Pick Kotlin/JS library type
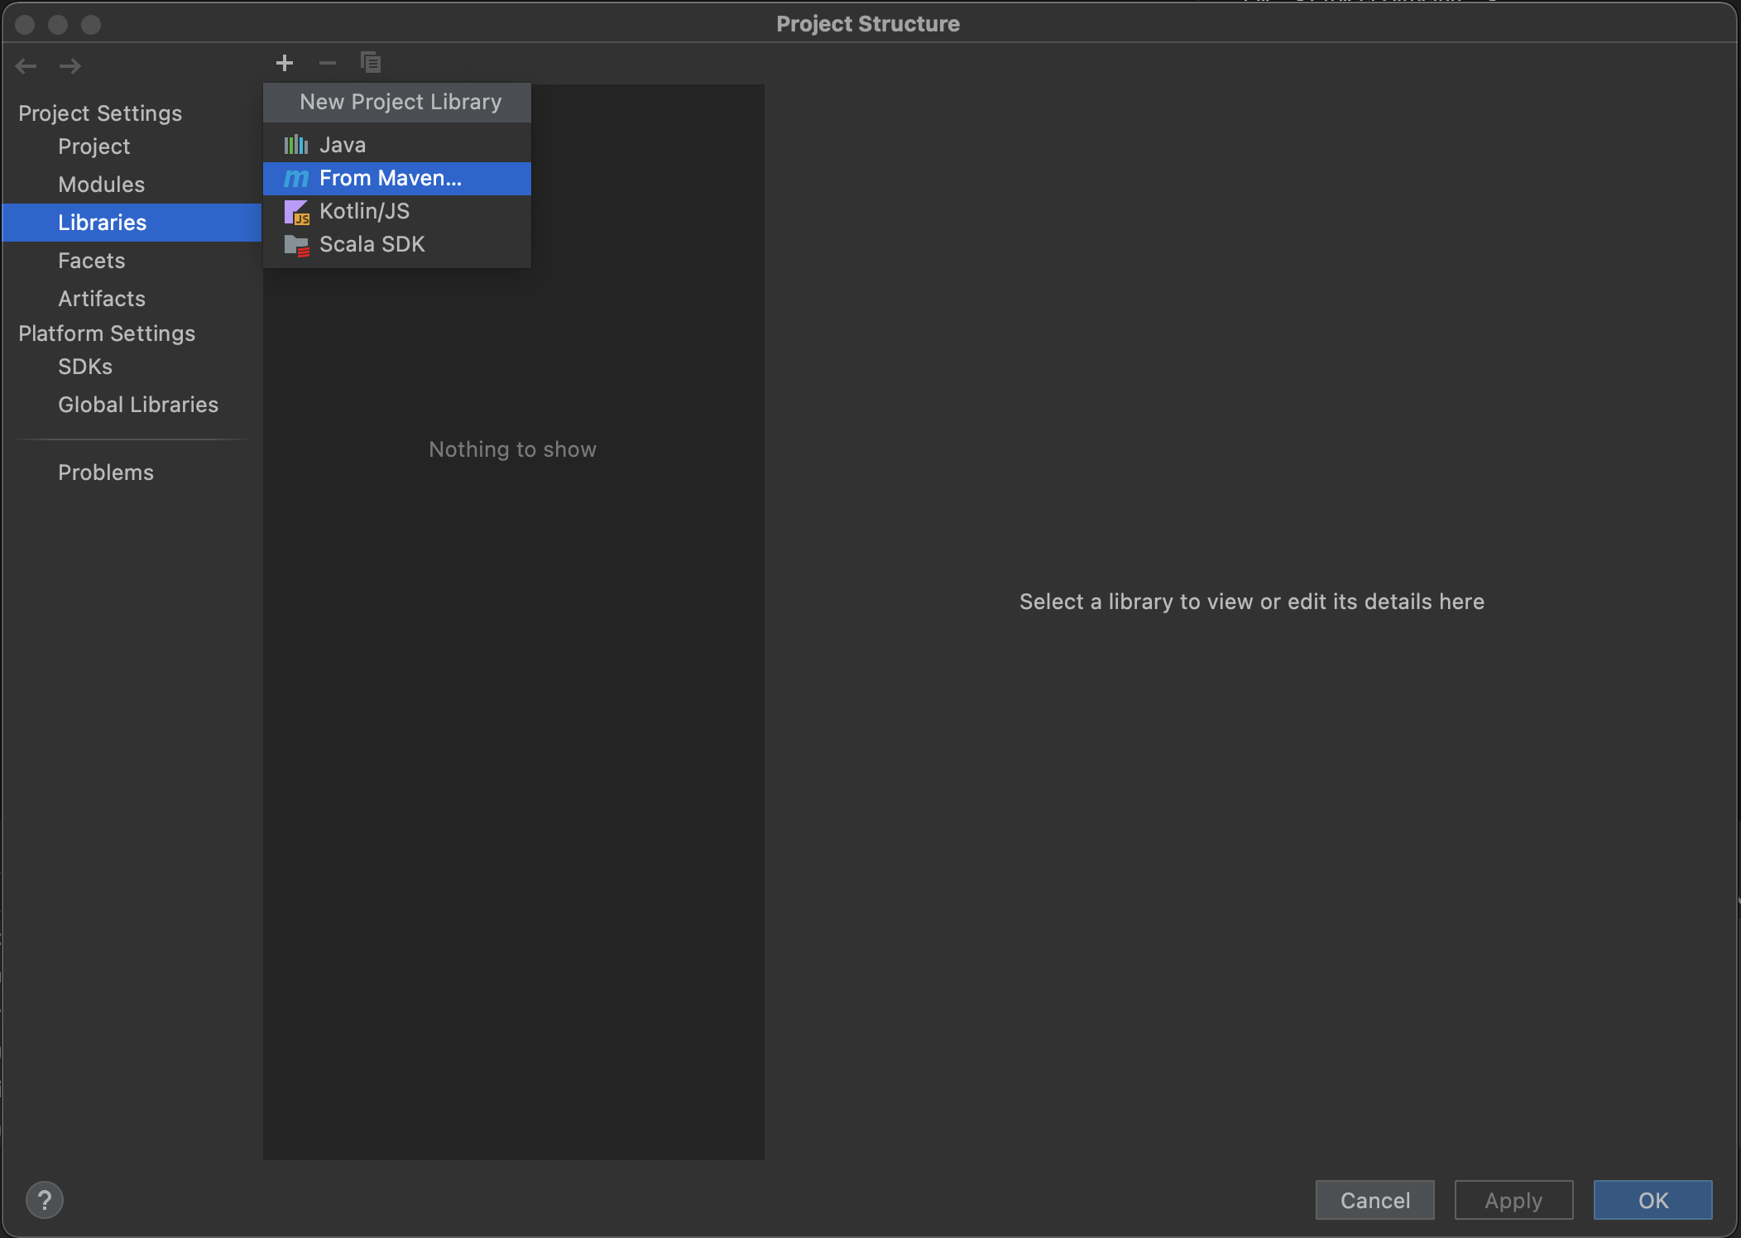The height and width of the screenshot is (1238, 1741). (x=364, y=211)
